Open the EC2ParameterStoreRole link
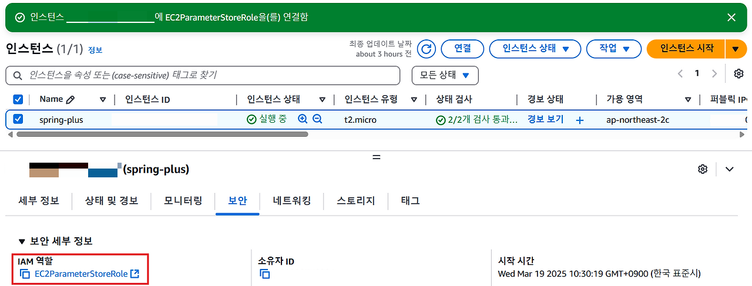This screenshot has width=752, height=286. [x=81, y=274]
